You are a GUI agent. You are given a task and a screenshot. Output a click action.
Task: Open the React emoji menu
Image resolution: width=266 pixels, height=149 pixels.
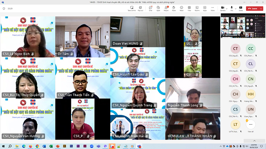point(182,8)
